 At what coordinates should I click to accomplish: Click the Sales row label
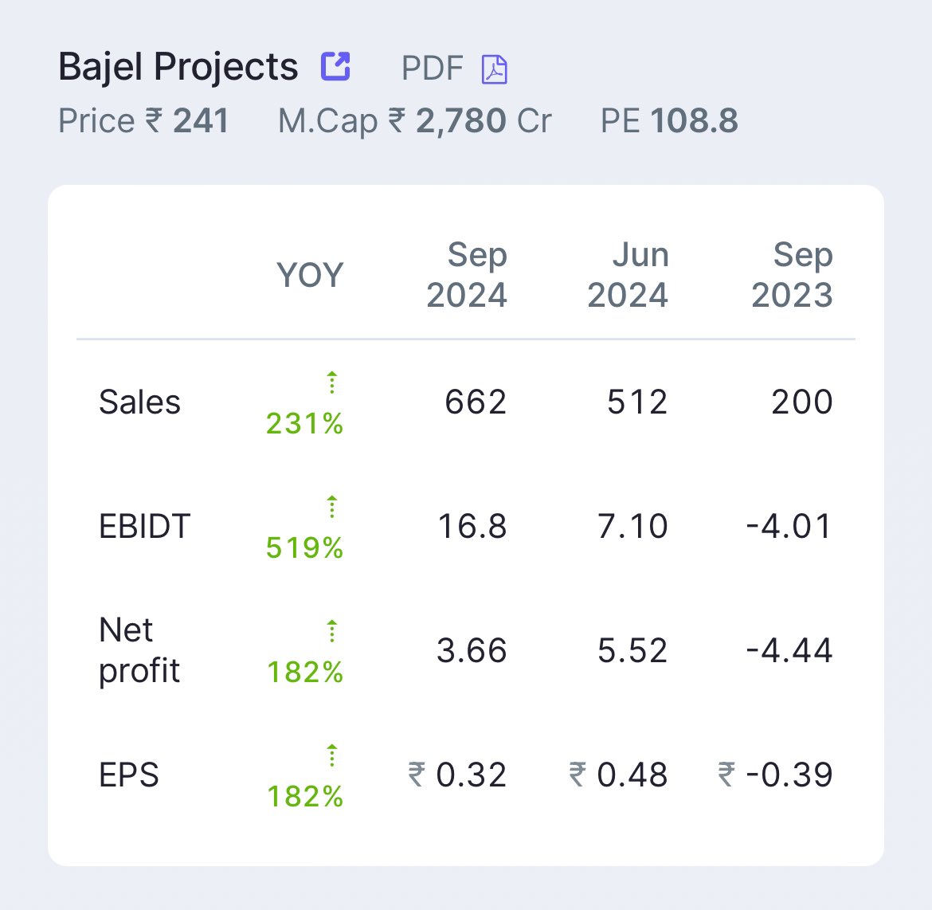139,402
